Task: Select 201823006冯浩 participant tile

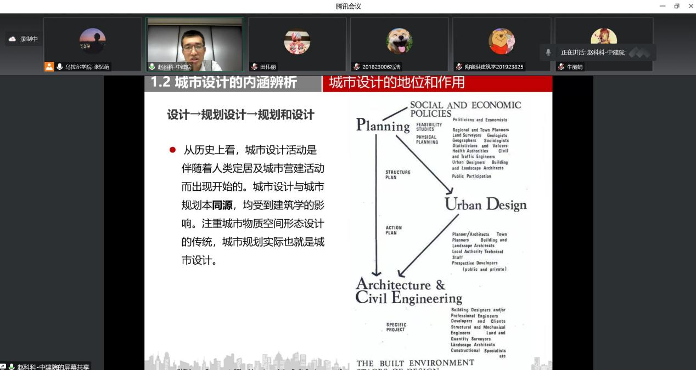Action: [x=400, y=44]
